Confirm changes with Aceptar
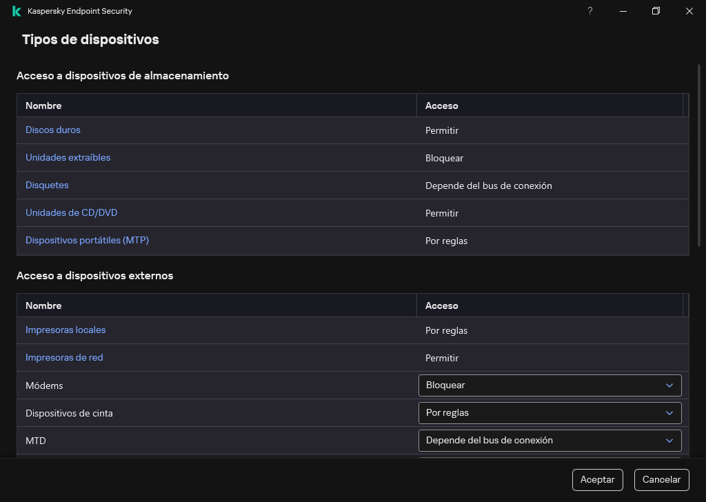Image resolution: width=706 pixels, height=502 pixels. tap(597, 479)
